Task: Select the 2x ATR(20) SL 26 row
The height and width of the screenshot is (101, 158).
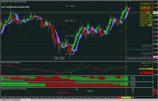Action: 146,23
